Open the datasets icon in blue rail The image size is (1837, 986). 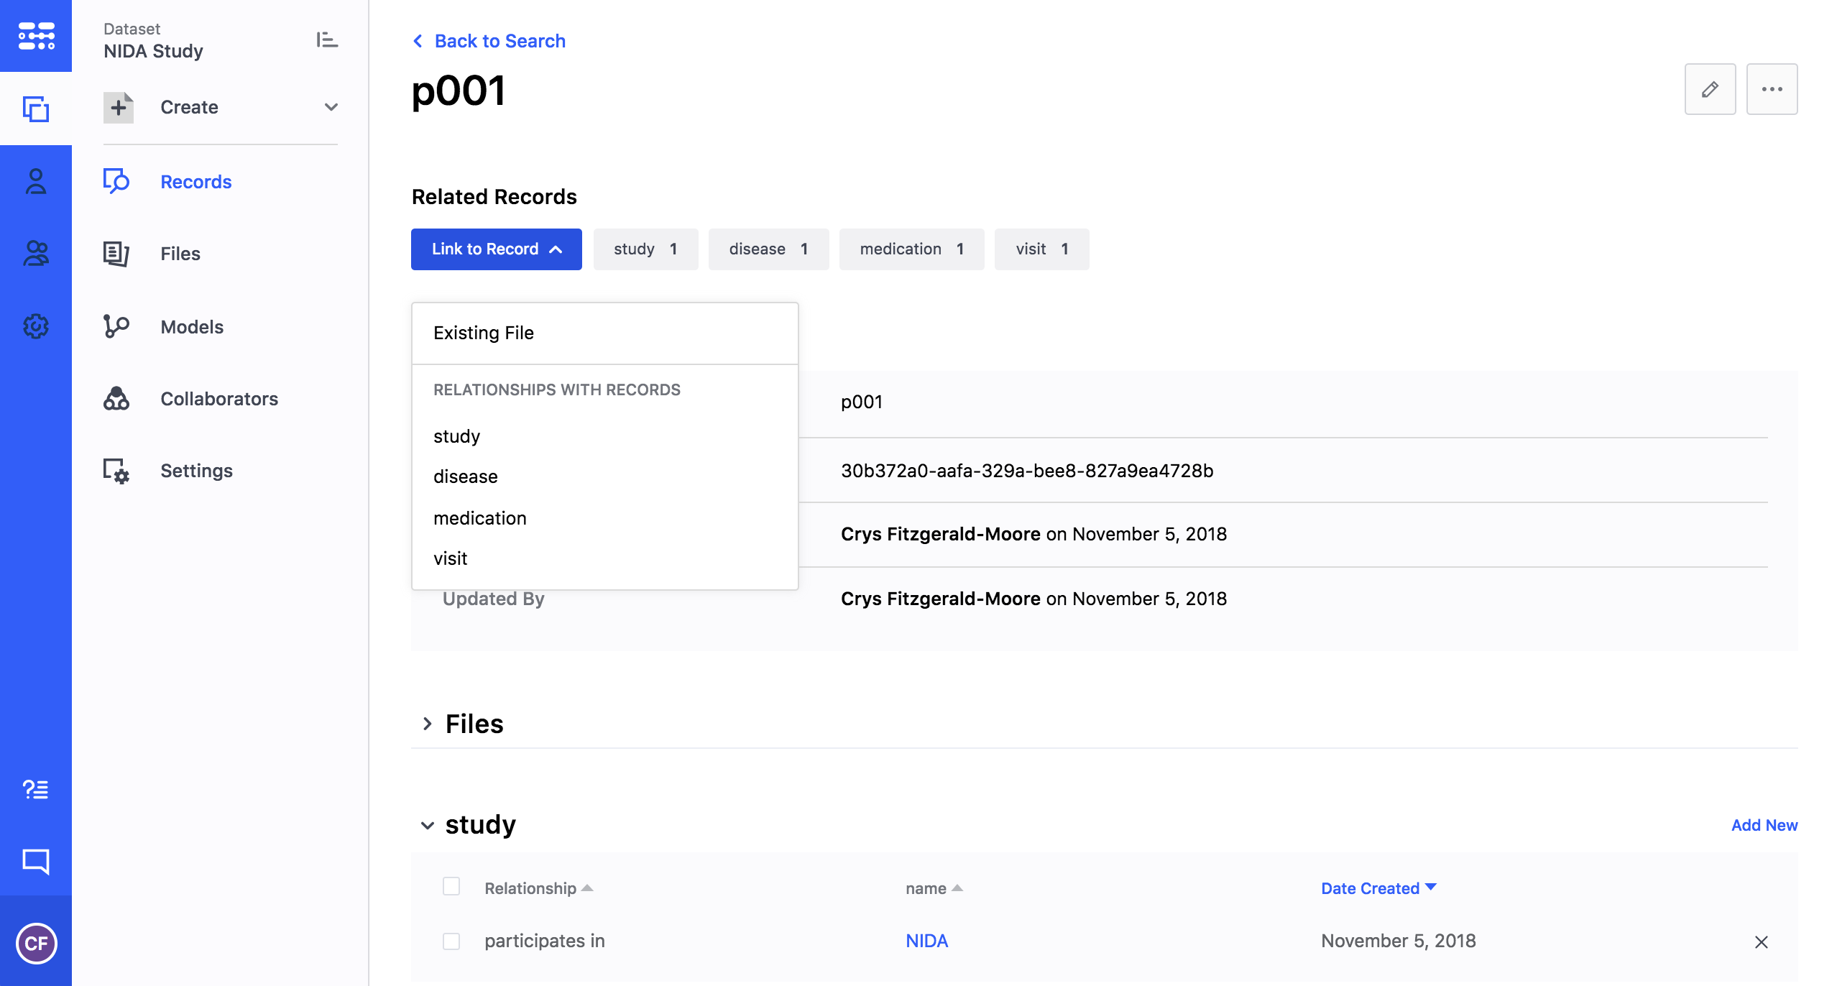point(36,109)
